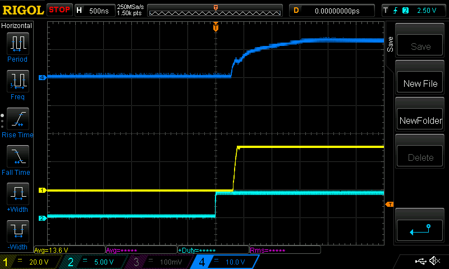
Task: Open the Horizontal measurement menu header
Action: tap(17, 26)
